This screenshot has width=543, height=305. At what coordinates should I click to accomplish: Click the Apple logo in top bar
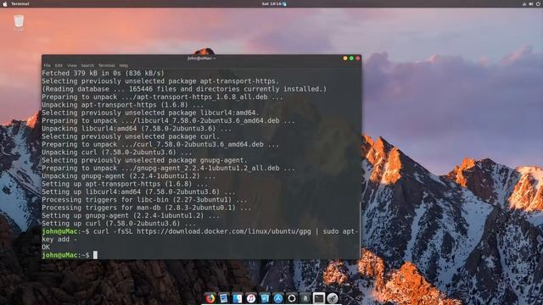click(x=5, y=3)
